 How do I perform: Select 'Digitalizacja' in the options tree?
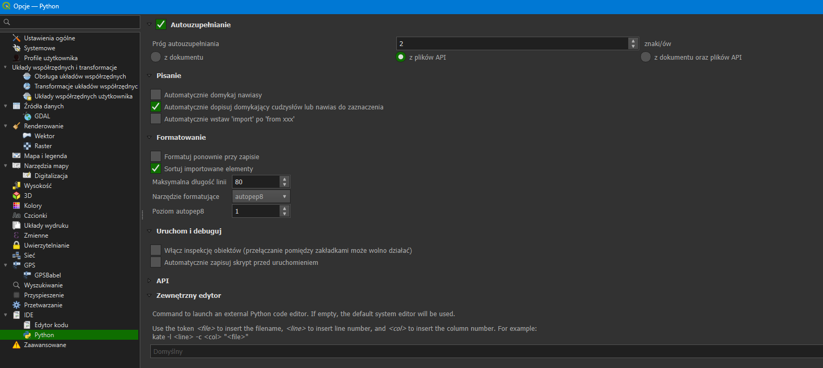[51, 176]
